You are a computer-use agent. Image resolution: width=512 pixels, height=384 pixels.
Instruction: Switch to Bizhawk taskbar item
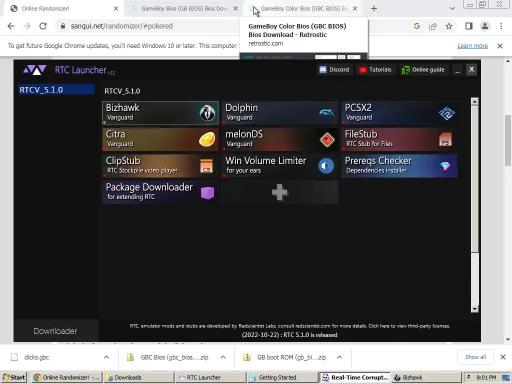(x=426, y=377)
